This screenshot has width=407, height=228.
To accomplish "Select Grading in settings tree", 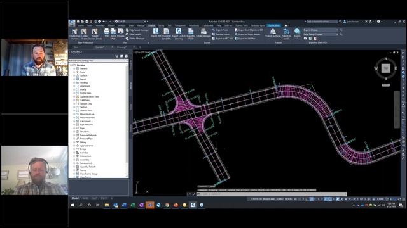I will (84, 82).
